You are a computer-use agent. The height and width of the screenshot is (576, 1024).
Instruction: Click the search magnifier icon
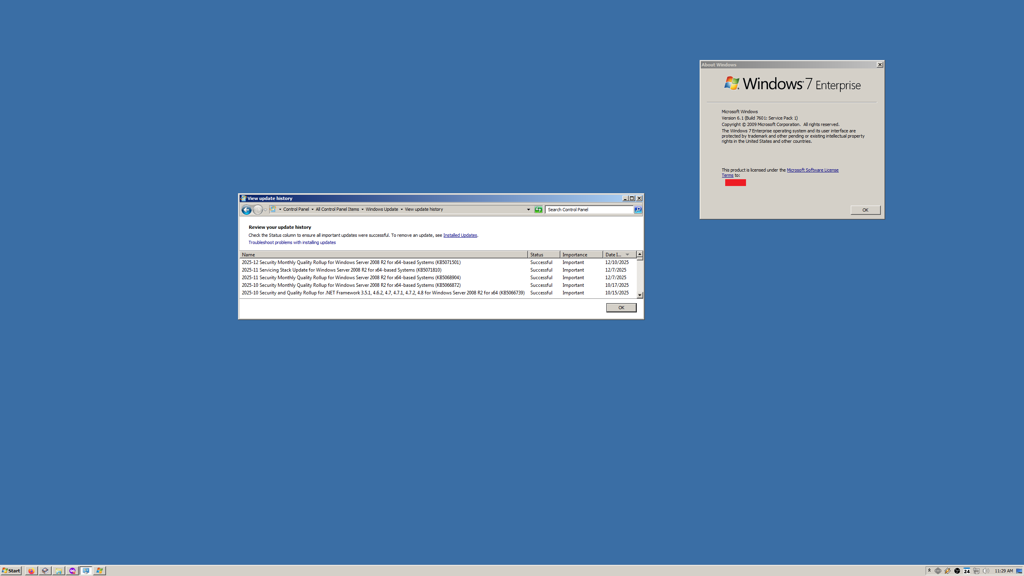(x=638, y=210)
